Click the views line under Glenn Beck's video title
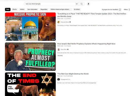This screenshot has width=130, height=96. coord(64,46)
